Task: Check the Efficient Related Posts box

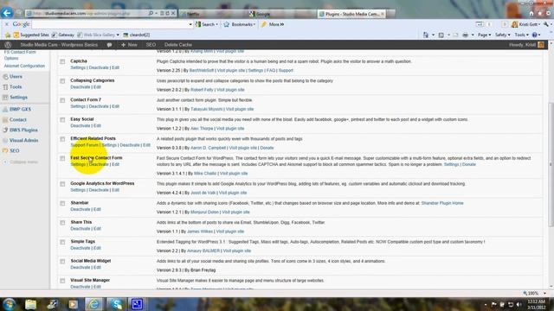Action: tap(62, 139)
